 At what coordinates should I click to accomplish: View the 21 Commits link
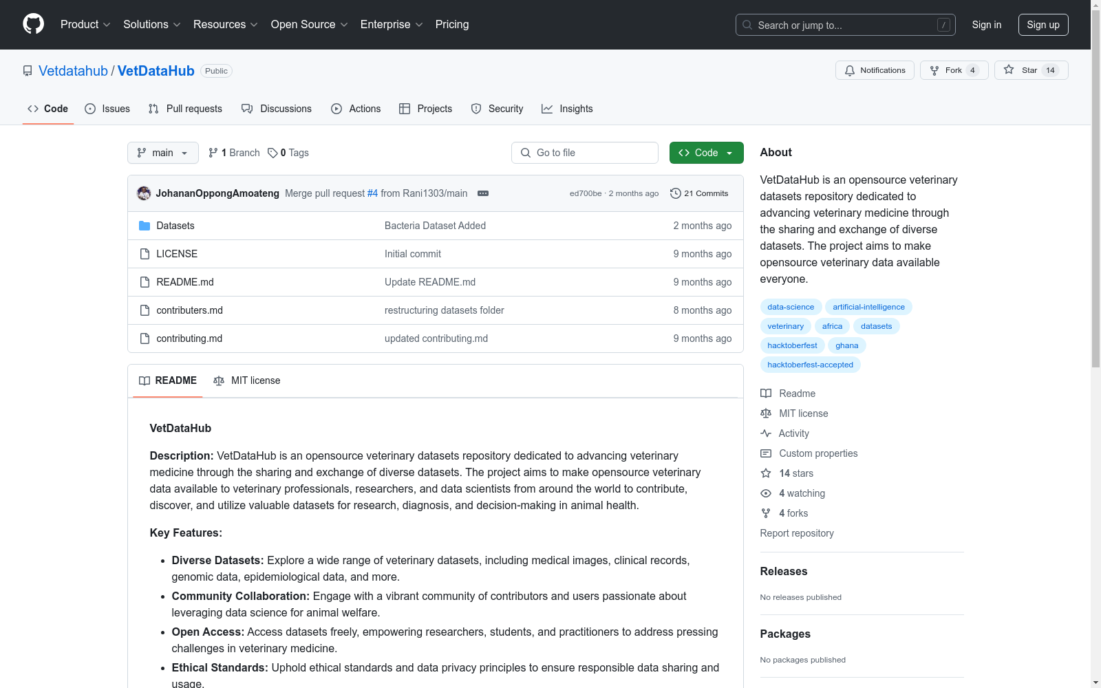[699, 193]
